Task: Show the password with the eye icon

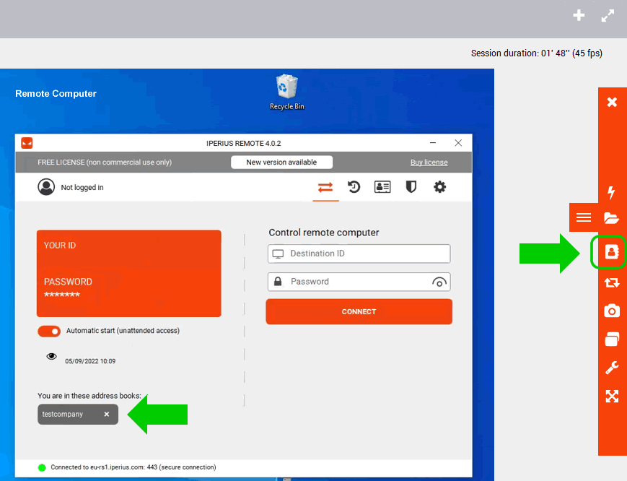Action: pos(439,282)
